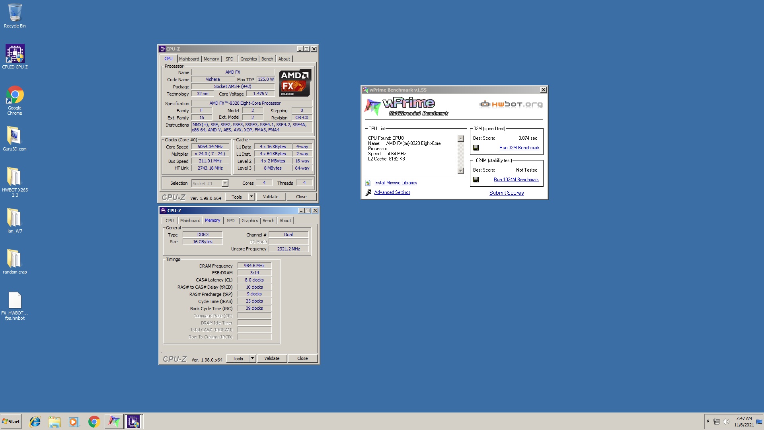
Task: Click Run 1024M Benchmark link
Action: coord(516,180)
